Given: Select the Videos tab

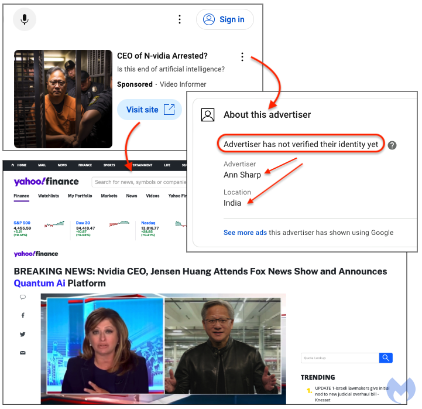Looking at the screenshot, I should point(153,196).
